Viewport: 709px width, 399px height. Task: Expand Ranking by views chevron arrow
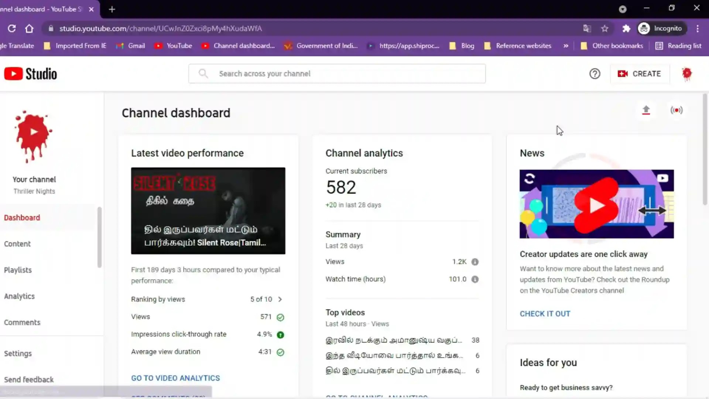click(x=280, y=299)
